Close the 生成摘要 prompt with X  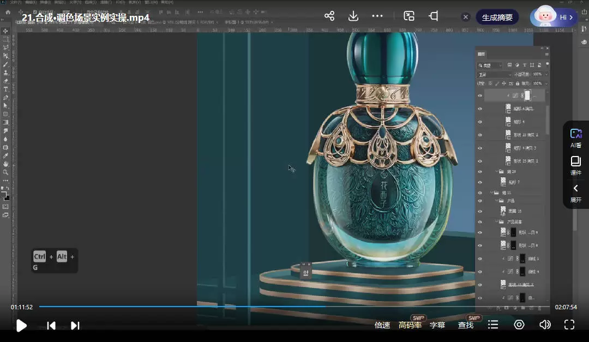point(465,17)
